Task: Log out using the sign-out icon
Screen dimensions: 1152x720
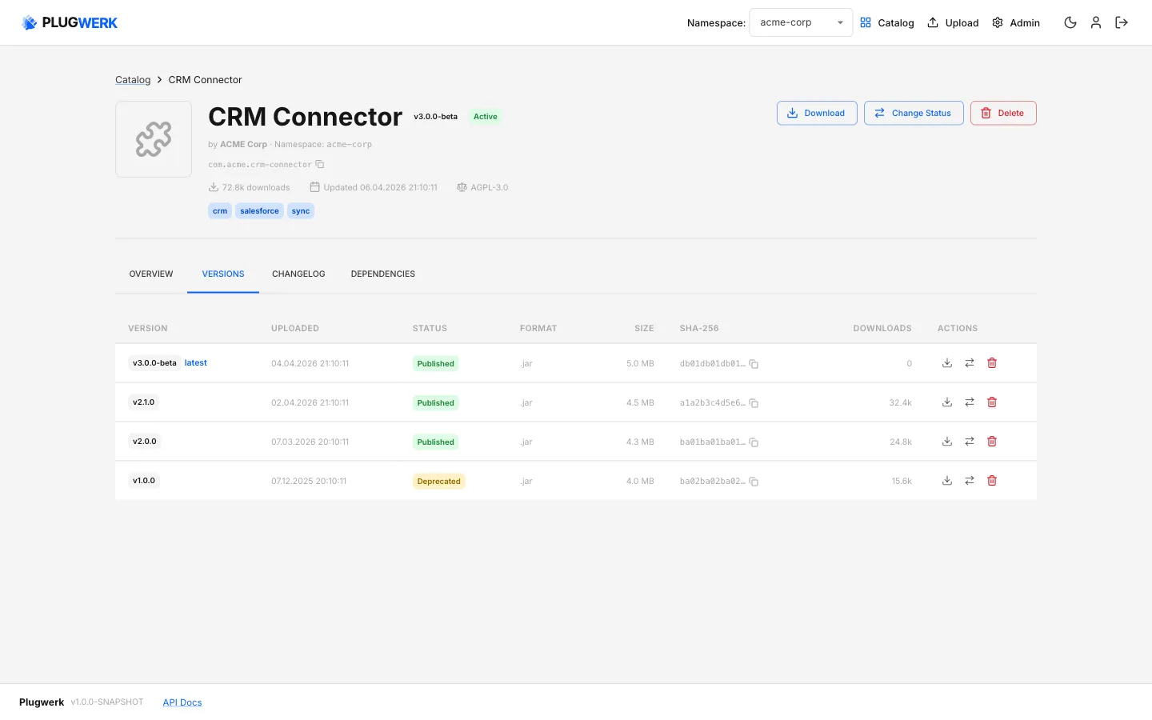Action: point(1122,22)
